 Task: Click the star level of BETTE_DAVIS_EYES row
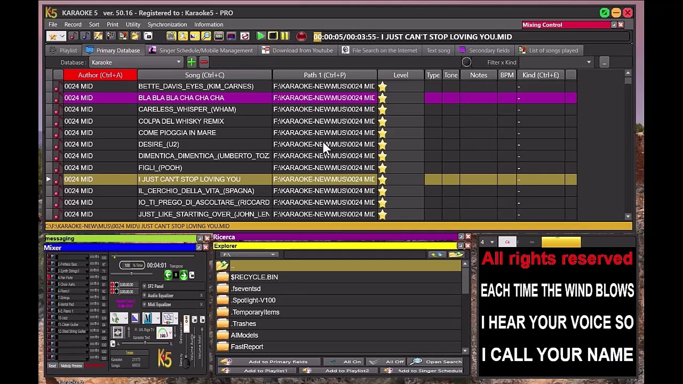(383, 86)
